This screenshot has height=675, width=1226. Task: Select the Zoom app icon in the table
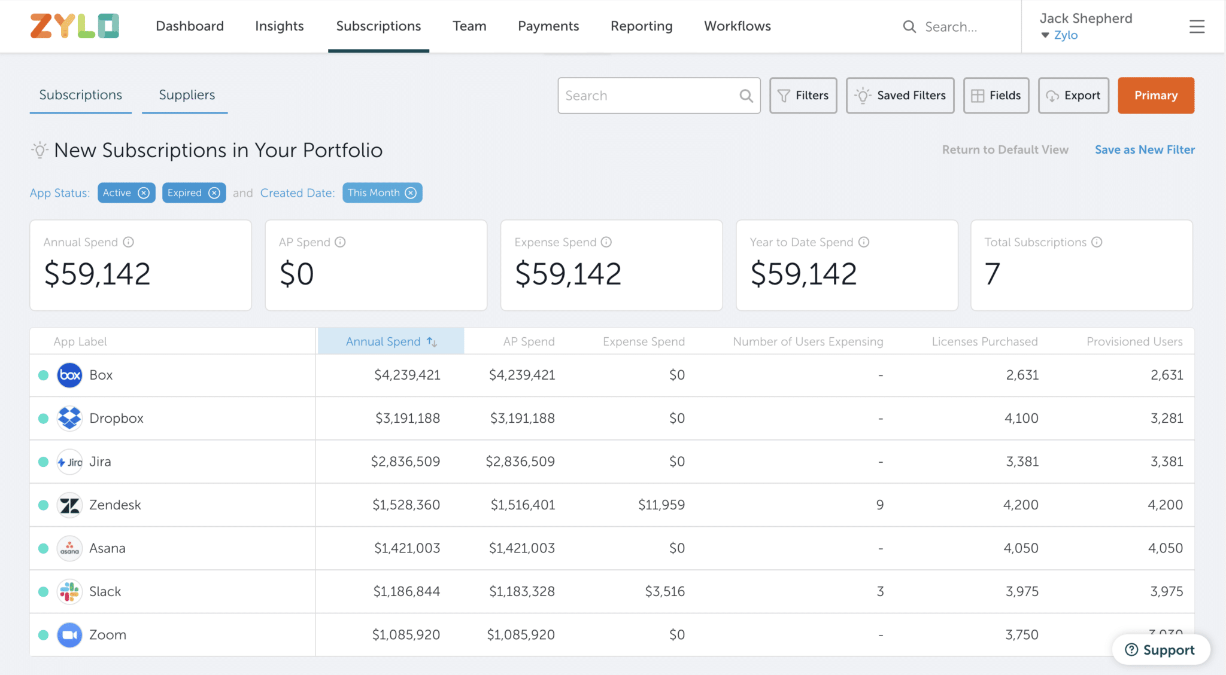69,634
